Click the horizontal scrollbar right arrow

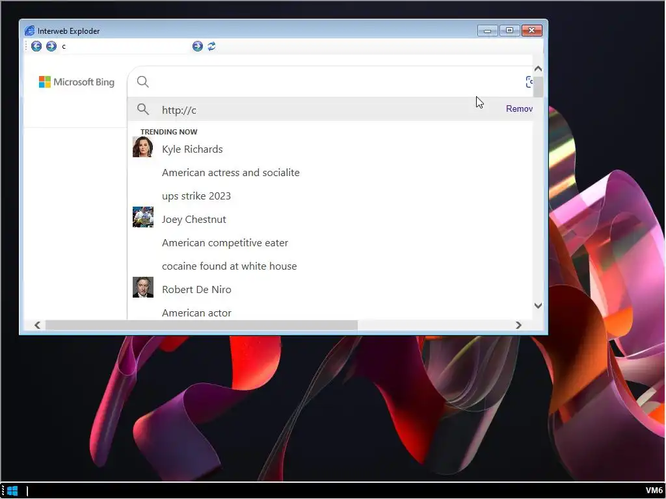[518, 325]
